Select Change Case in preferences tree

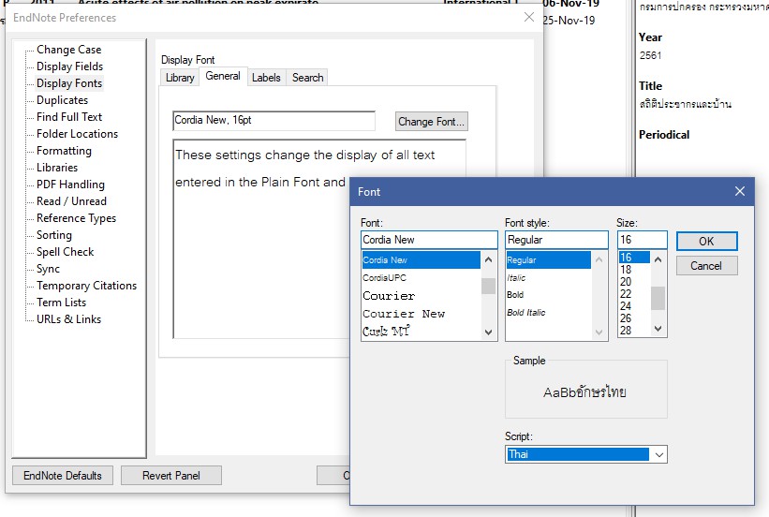coord(68,50)
